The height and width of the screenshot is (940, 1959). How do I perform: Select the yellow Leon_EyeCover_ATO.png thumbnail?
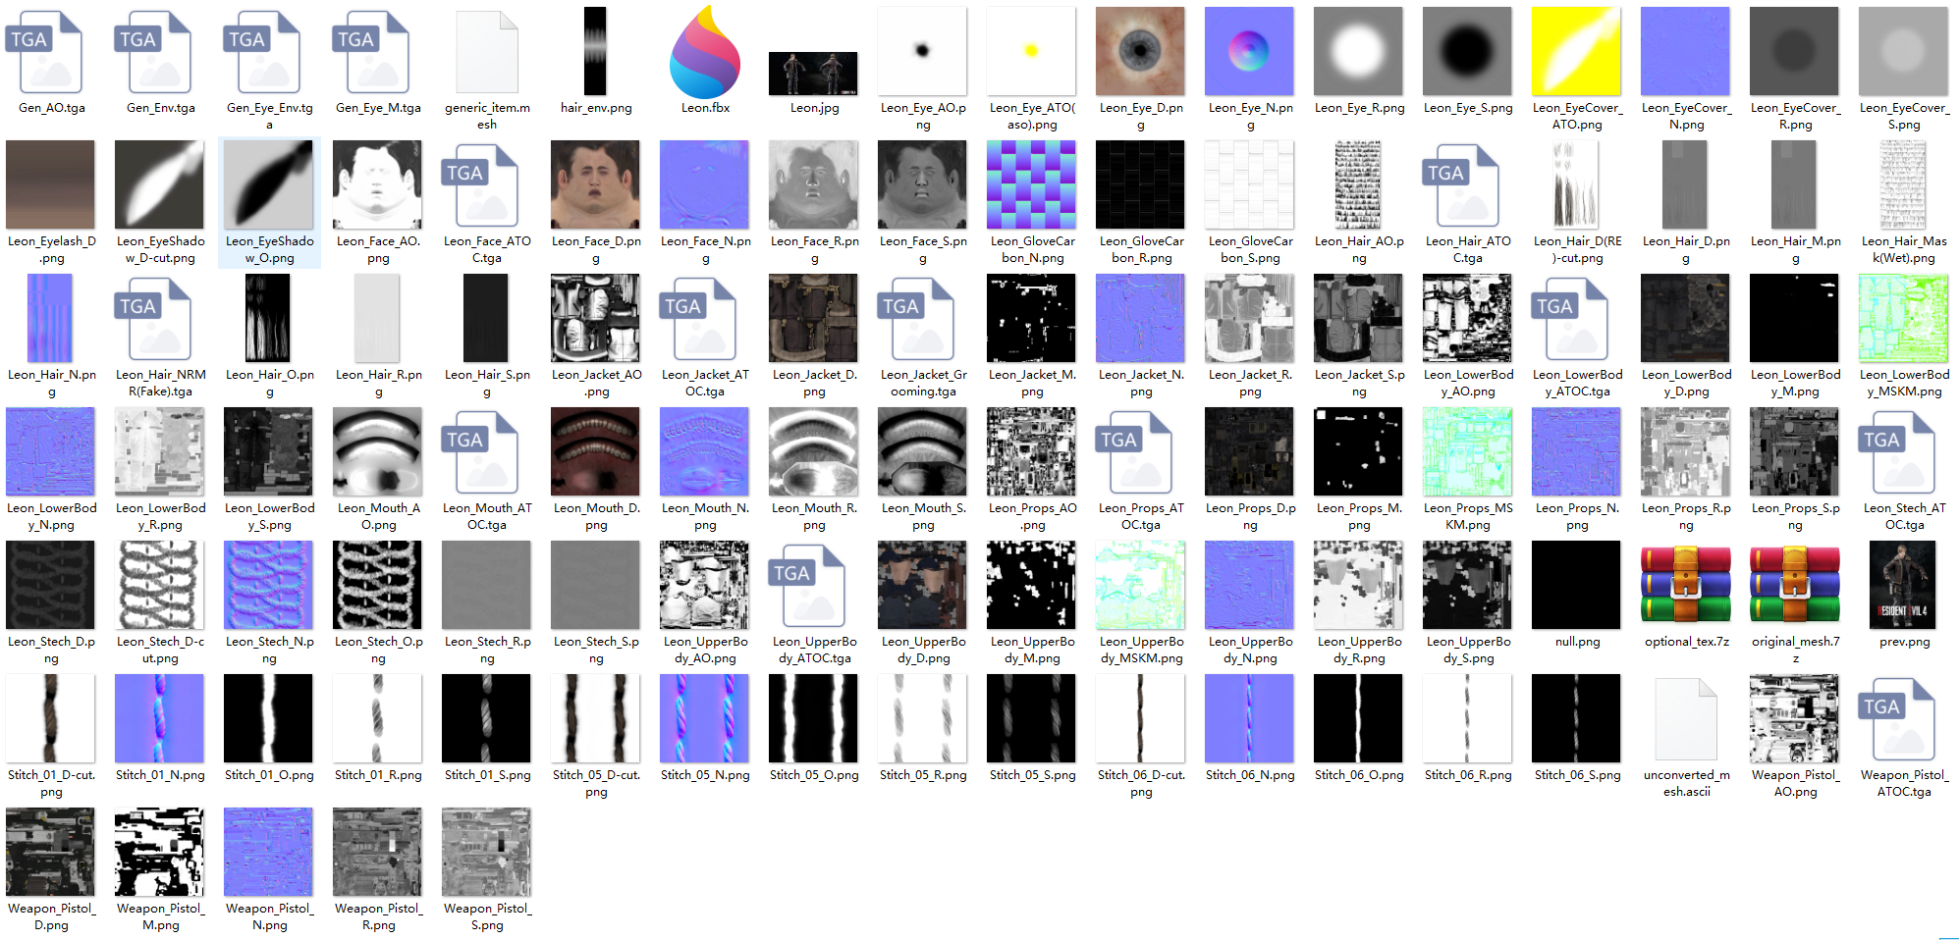1576,52
